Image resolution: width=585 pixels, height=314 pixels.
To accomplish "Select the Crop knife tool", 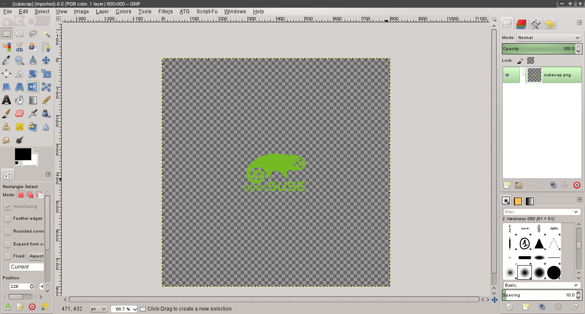I will pos(20,74).
